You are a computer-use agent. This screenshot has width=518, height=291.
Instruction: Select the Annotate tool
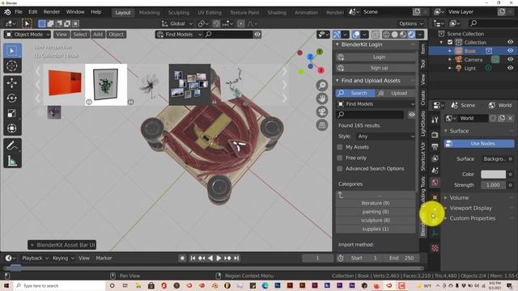[12, 145]
